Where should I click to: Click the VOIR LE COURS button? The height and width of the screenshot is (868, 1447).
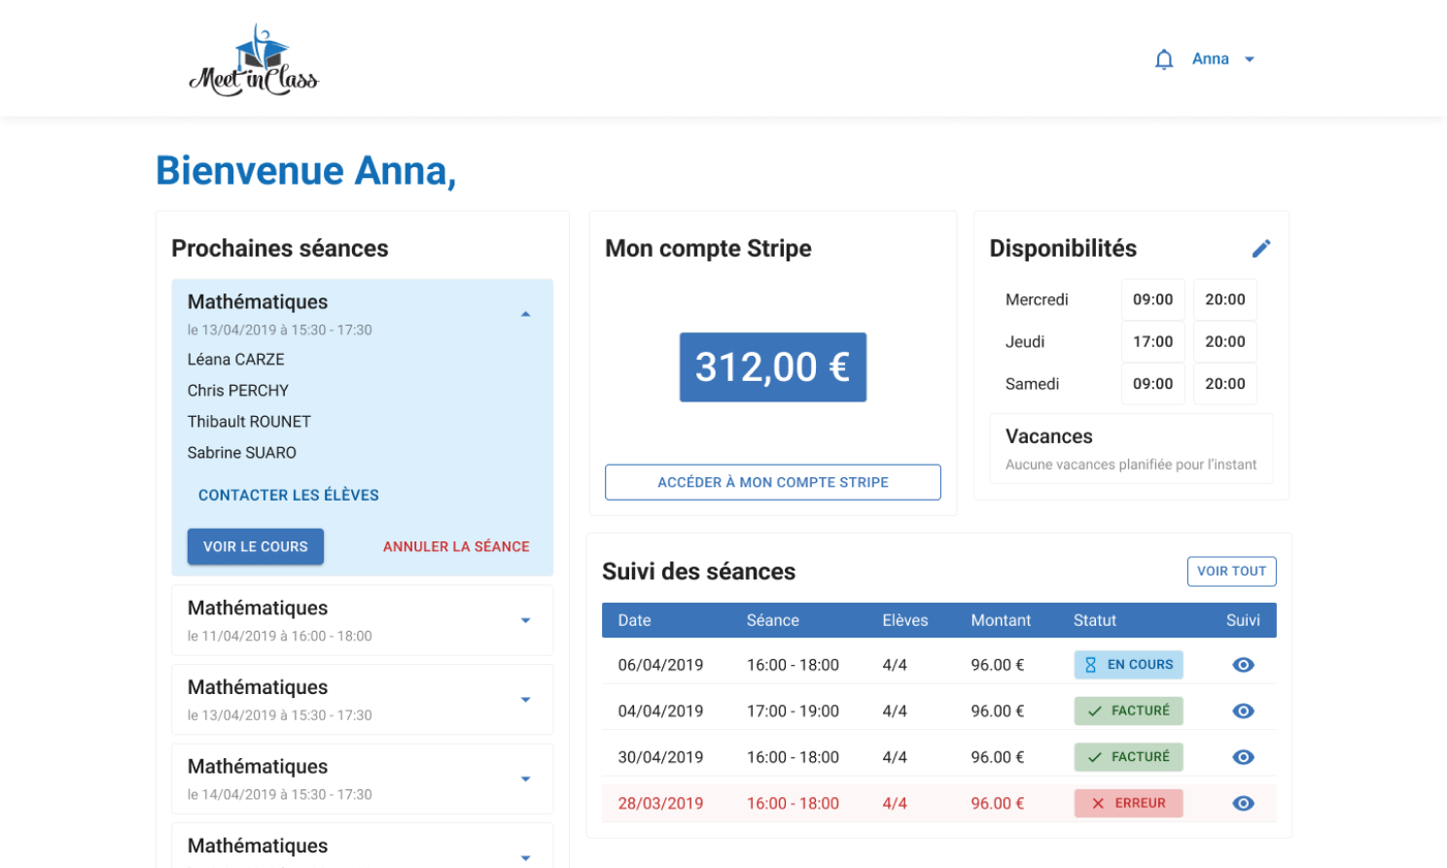click(x=255, y=546)
